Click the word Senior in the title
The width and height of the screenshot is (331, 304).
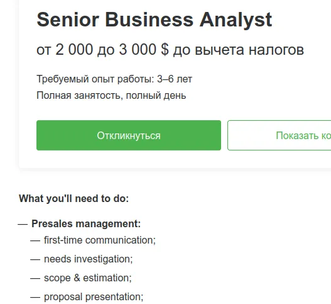click(68, 20)
